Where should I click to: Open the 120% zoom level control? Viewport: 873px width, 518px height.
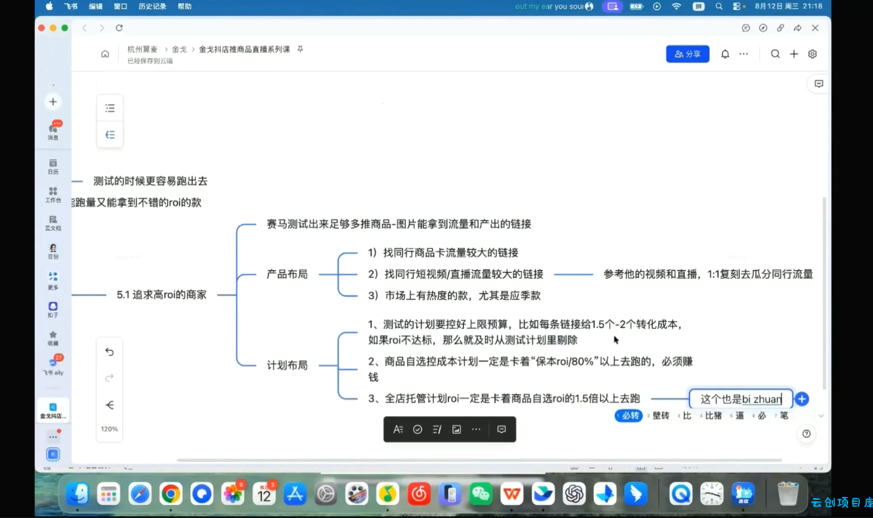point(109,429)
